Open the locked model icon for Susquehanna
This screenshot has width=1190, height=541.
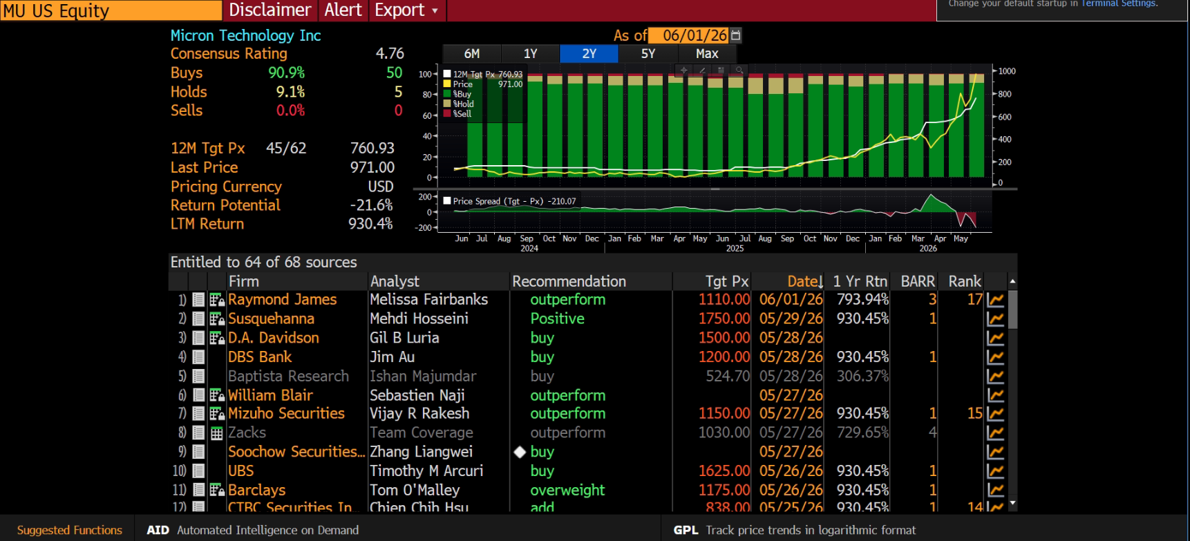point(217,319)
